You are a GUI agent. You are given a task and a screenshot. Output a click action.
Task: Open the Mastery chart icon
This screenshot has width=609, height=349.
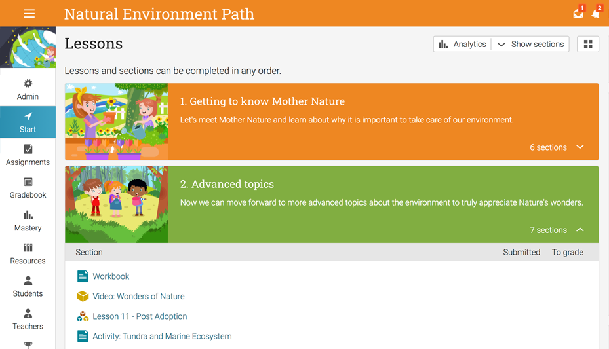tap(28, 215)
